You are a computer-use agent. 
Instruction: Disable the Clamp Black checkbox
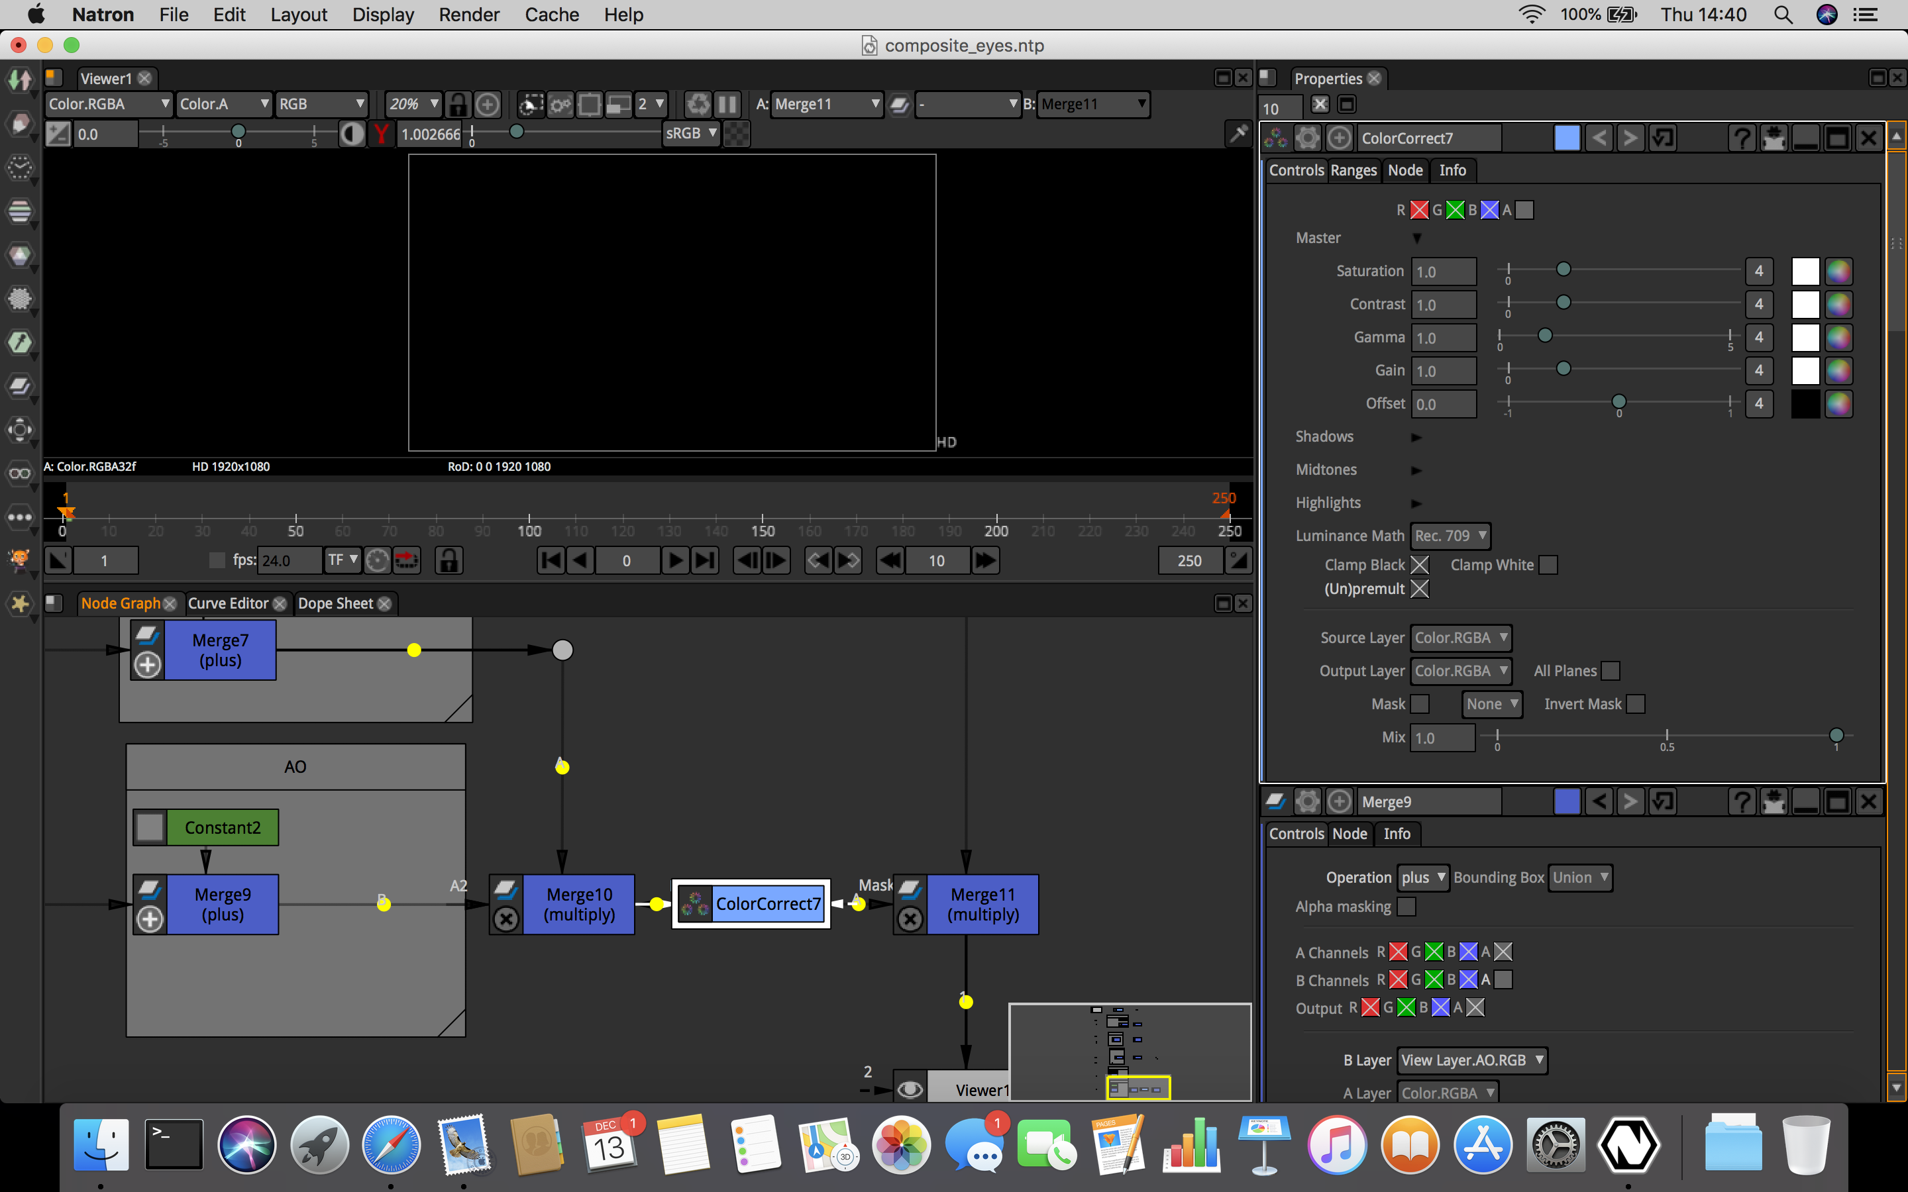coord(1419,566)
